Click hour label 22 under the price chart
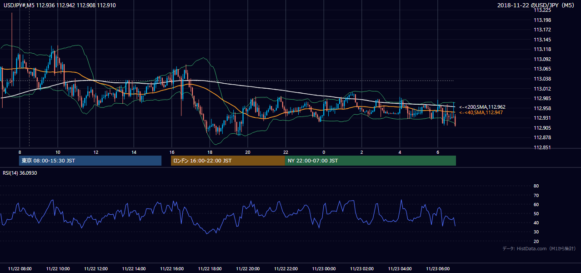Screen dimensions: 581x273 tap(285, 152)
